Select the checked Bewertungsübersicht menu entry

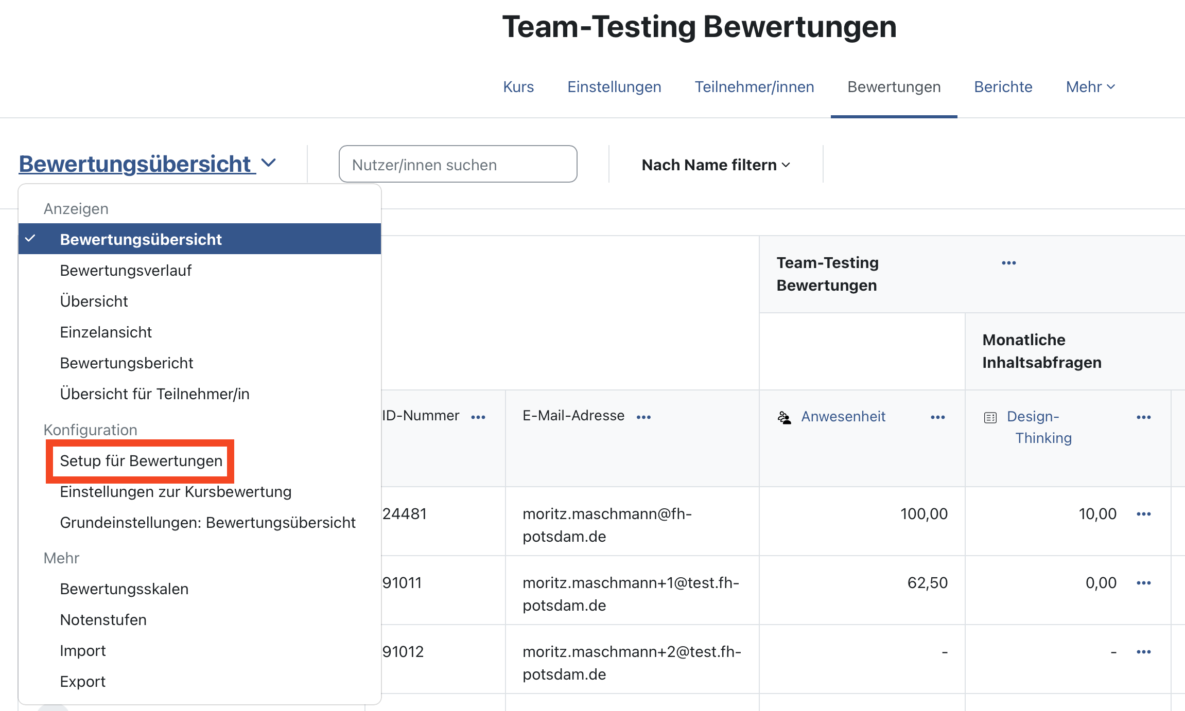(141, 239)
